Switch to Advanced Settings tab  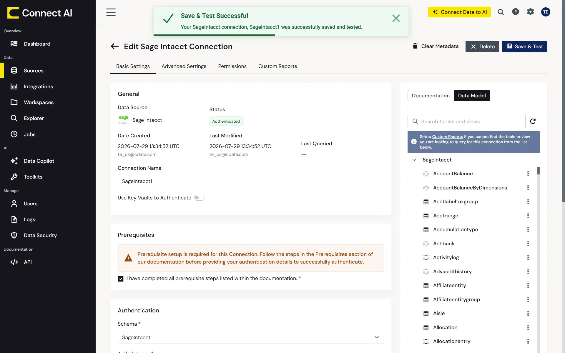184,66
